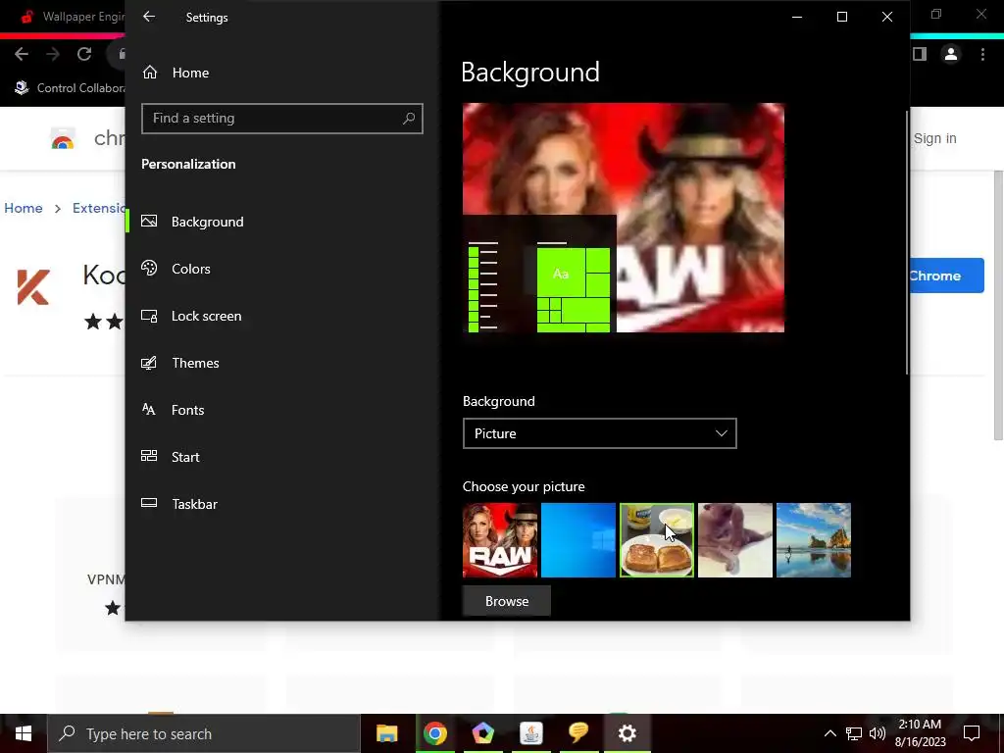Click the Settings window vertical scrollbar
This screenshot has width=1004, height=753.
[907, 243]
